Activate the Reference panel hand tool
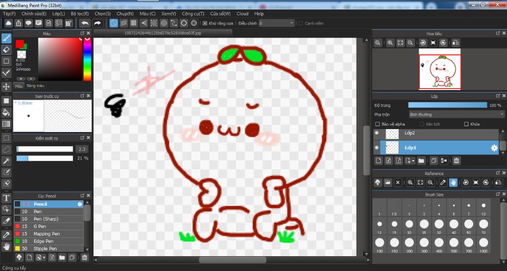Image resolution: width=507 pixels, height=271 pixels. pyautogui.click(x=453, y=182)
